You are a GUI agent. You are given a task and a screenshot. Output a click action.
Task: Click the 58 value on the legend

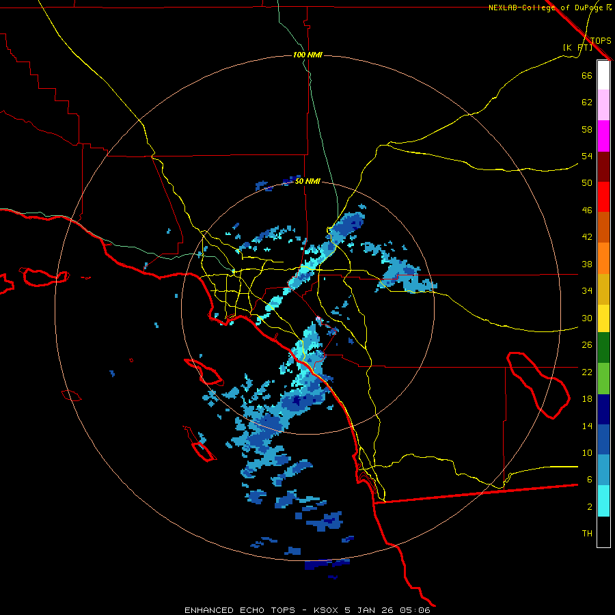click(x=587, y=129)
